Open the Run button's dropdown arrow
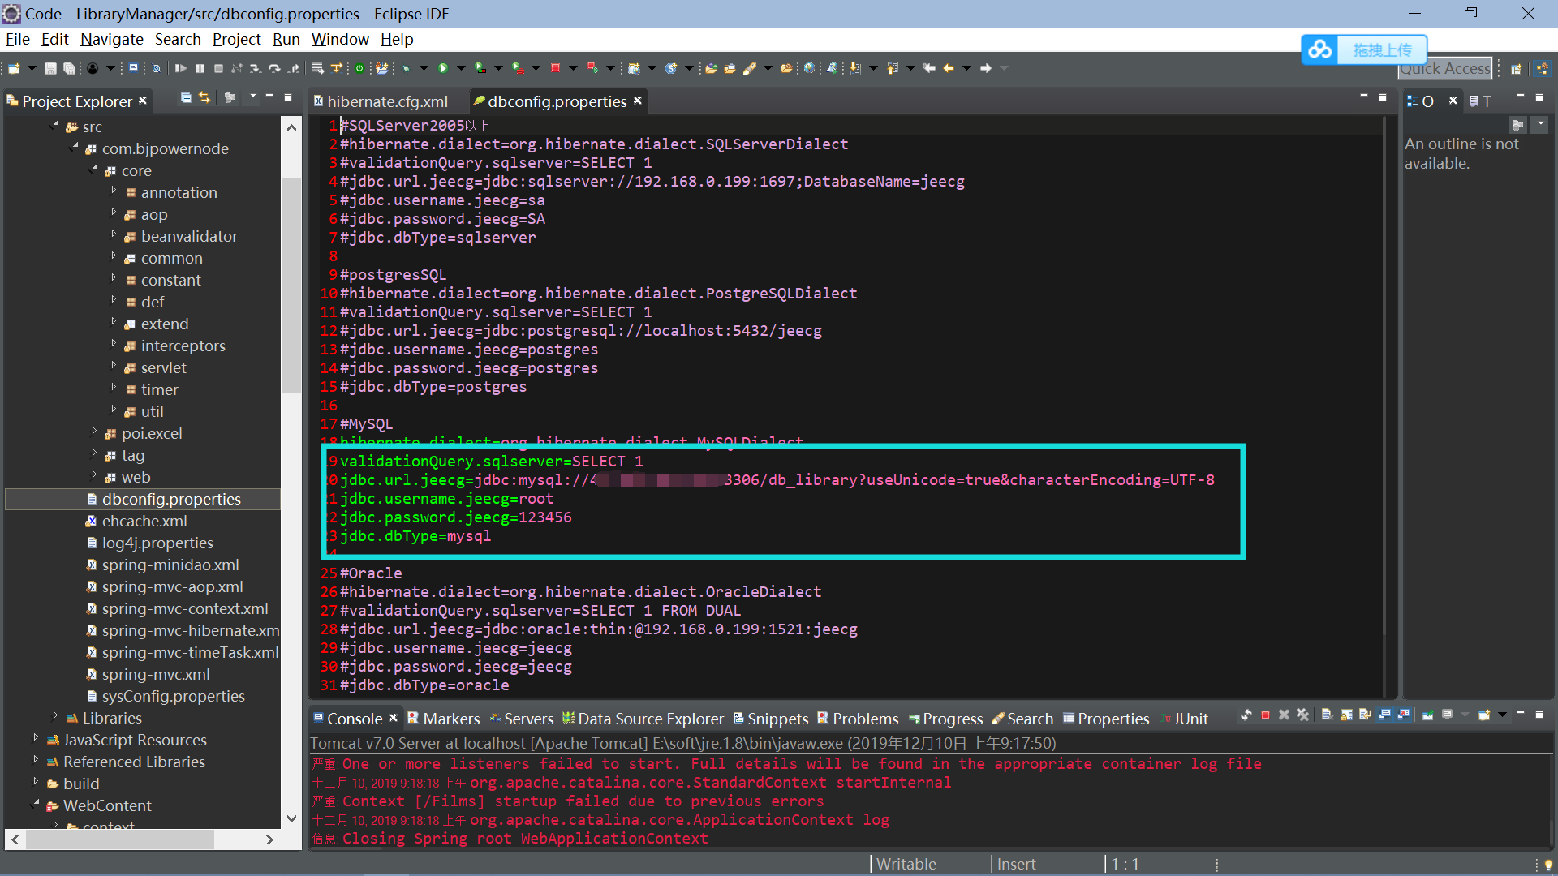This screenshot has width=1558, height=876. (460, 69)
